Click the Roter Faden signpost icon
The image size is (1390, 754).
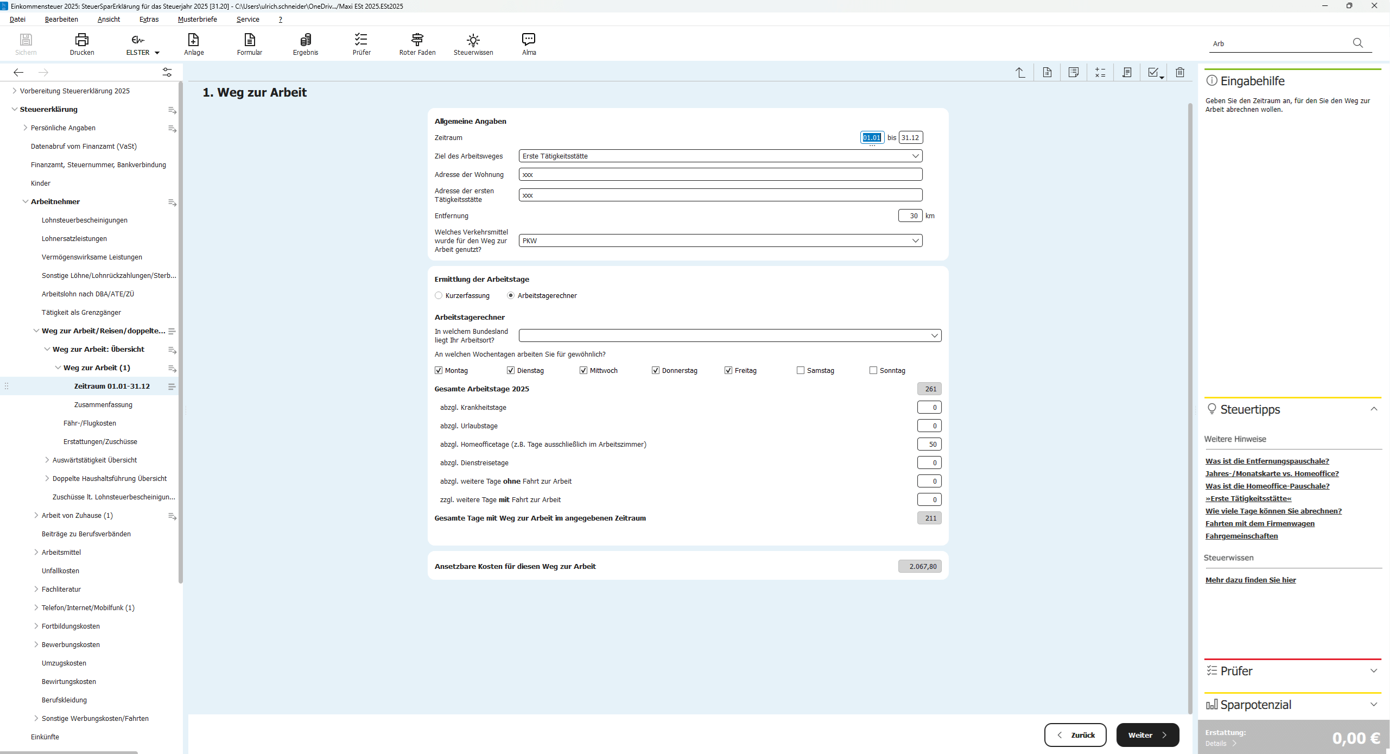[417, 40]
